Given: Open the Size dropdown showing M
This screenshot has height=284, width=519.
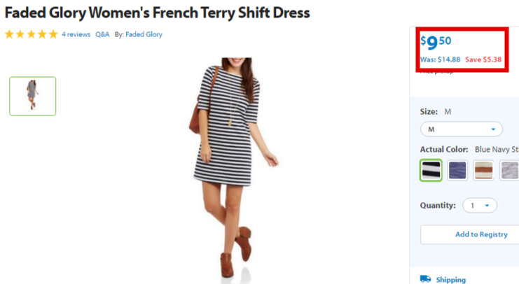Looking at the screenshot, I should tap(462, 129).
